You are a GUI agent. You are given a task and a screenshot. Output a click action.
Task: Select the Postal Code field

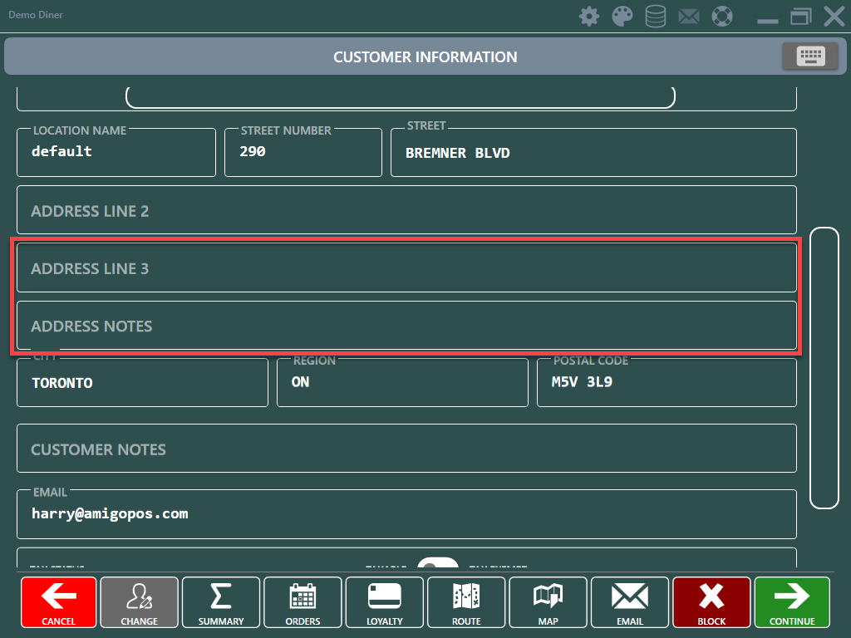pos(667,383)
